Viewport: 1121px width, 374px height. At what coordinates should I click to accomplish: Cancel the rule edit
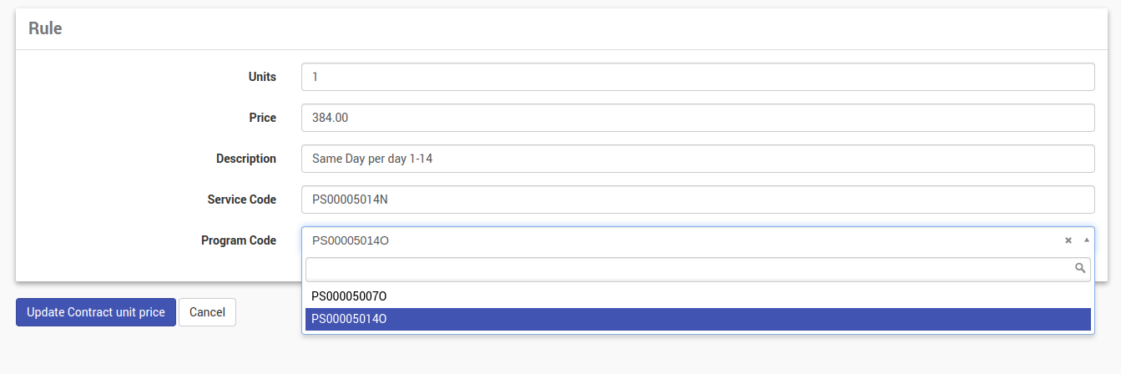click(x=207, y=312)
